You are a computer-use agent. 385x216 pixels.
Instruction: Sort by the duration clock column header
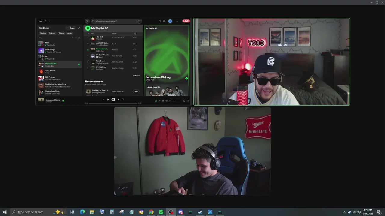[x=135, y=33]
